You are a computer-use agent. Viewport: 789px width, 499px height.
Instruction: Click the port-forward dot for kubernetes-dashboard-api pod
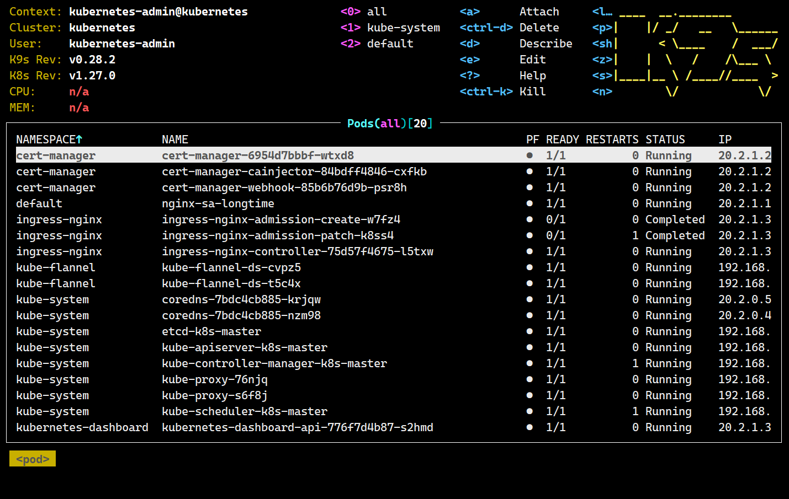(529, 427)
